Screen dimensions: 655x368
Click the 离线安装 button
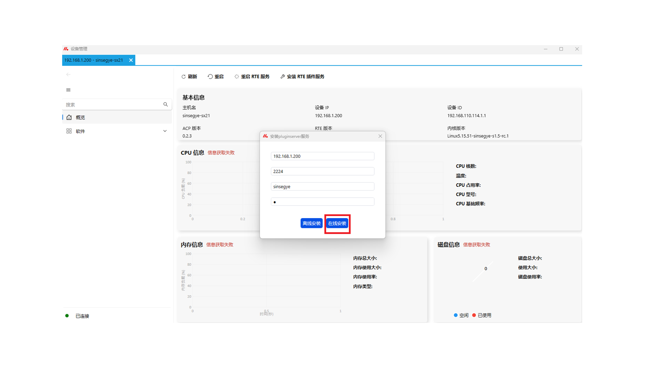point(311,224)
